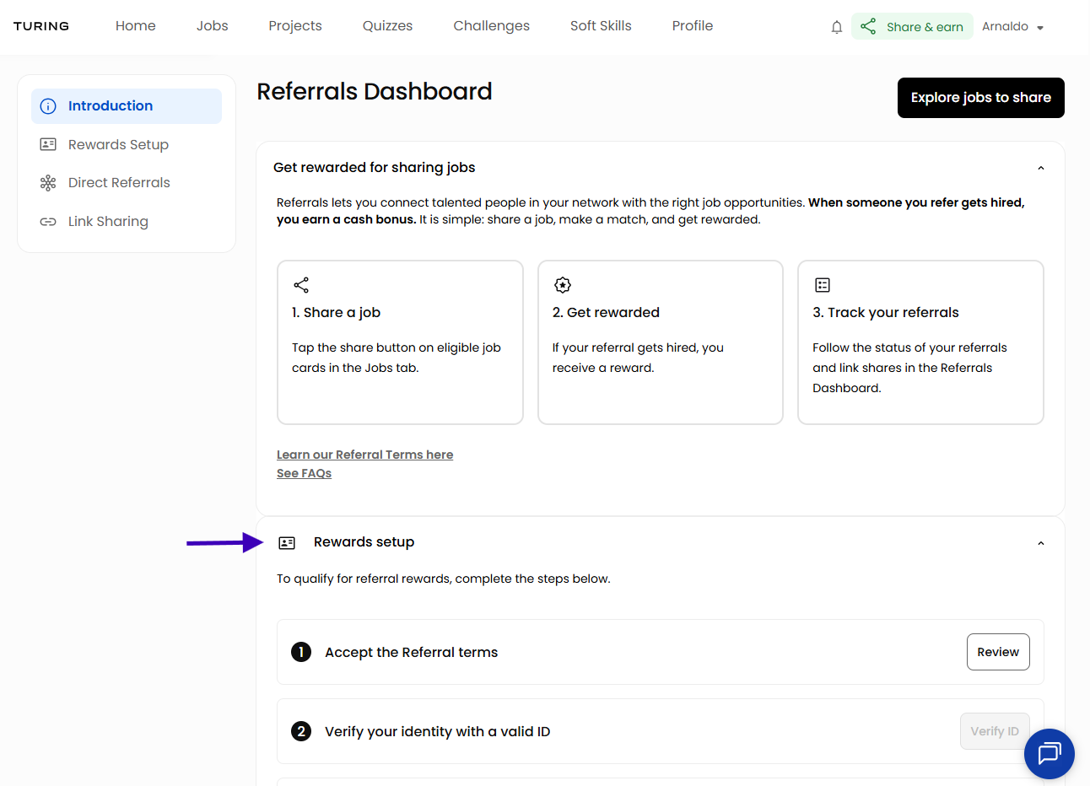The height and width of the screenshot is (786, 1090).
Task: Open the notification bell
Action: tap(836, 26)
